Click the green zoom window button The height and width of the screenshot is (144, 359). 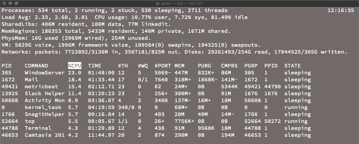pyautogui.click(x=16, y=3)
